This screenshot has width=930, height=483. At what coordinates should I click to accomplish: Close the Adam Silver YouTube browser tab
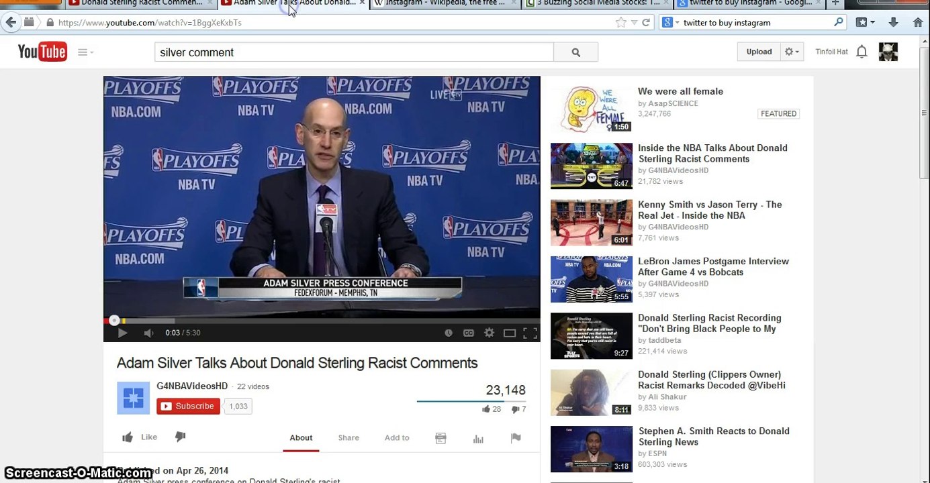(x=363, y=3)
